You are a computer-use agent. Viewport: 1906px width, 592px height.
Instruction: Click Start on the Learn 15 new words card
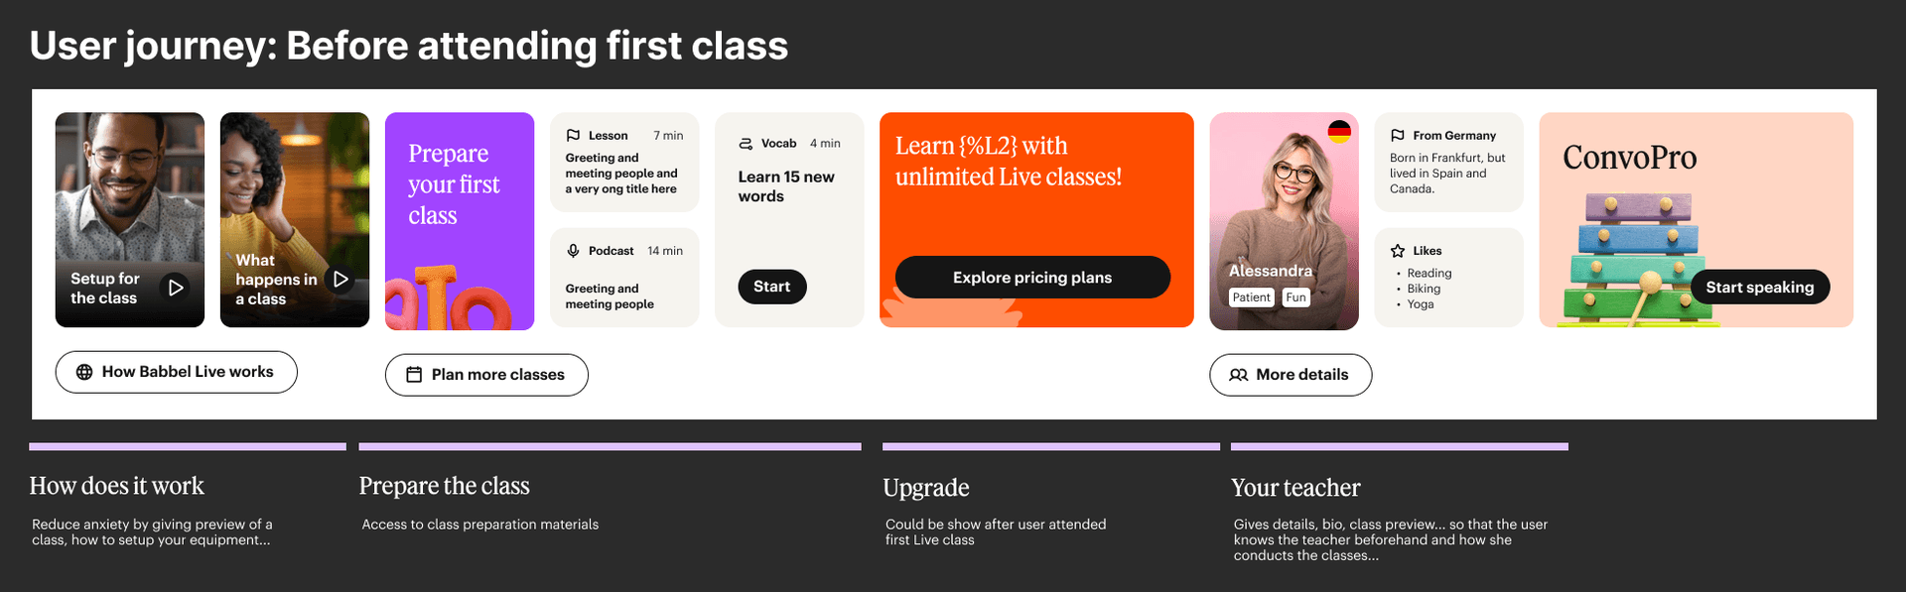[x=771, y=287]
